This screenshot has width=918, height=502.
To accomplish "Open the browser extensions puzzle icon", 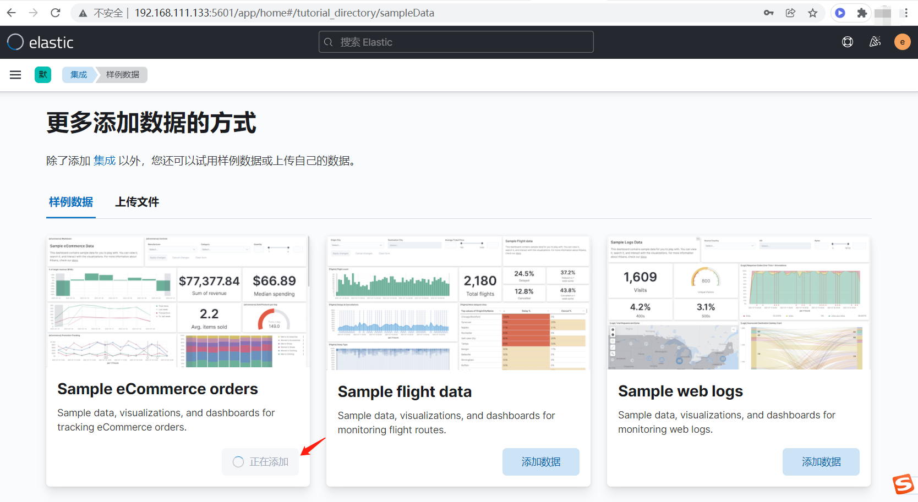I will coord(862,13).
